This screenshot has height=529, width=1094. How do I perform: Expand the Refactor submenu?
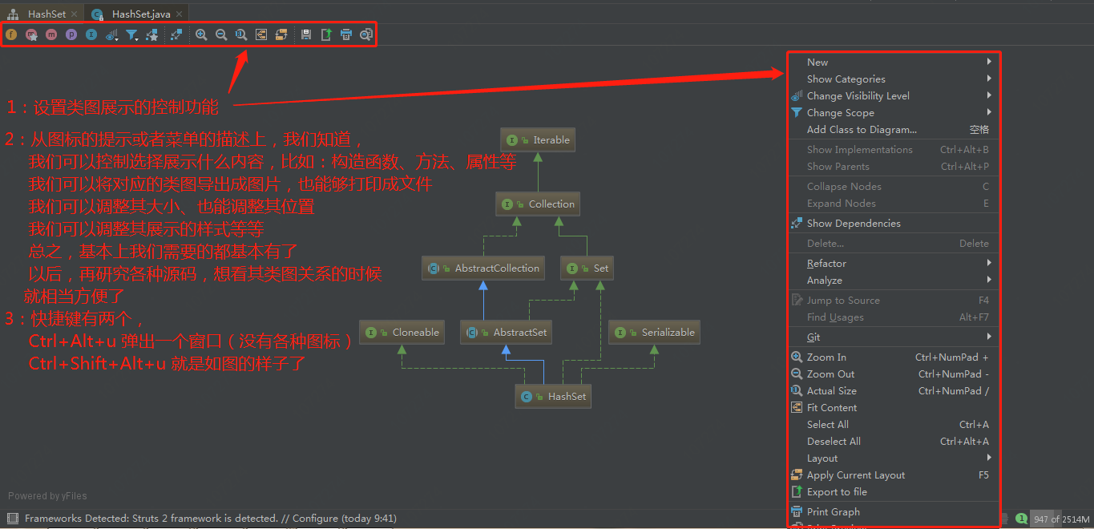(894, 263)
